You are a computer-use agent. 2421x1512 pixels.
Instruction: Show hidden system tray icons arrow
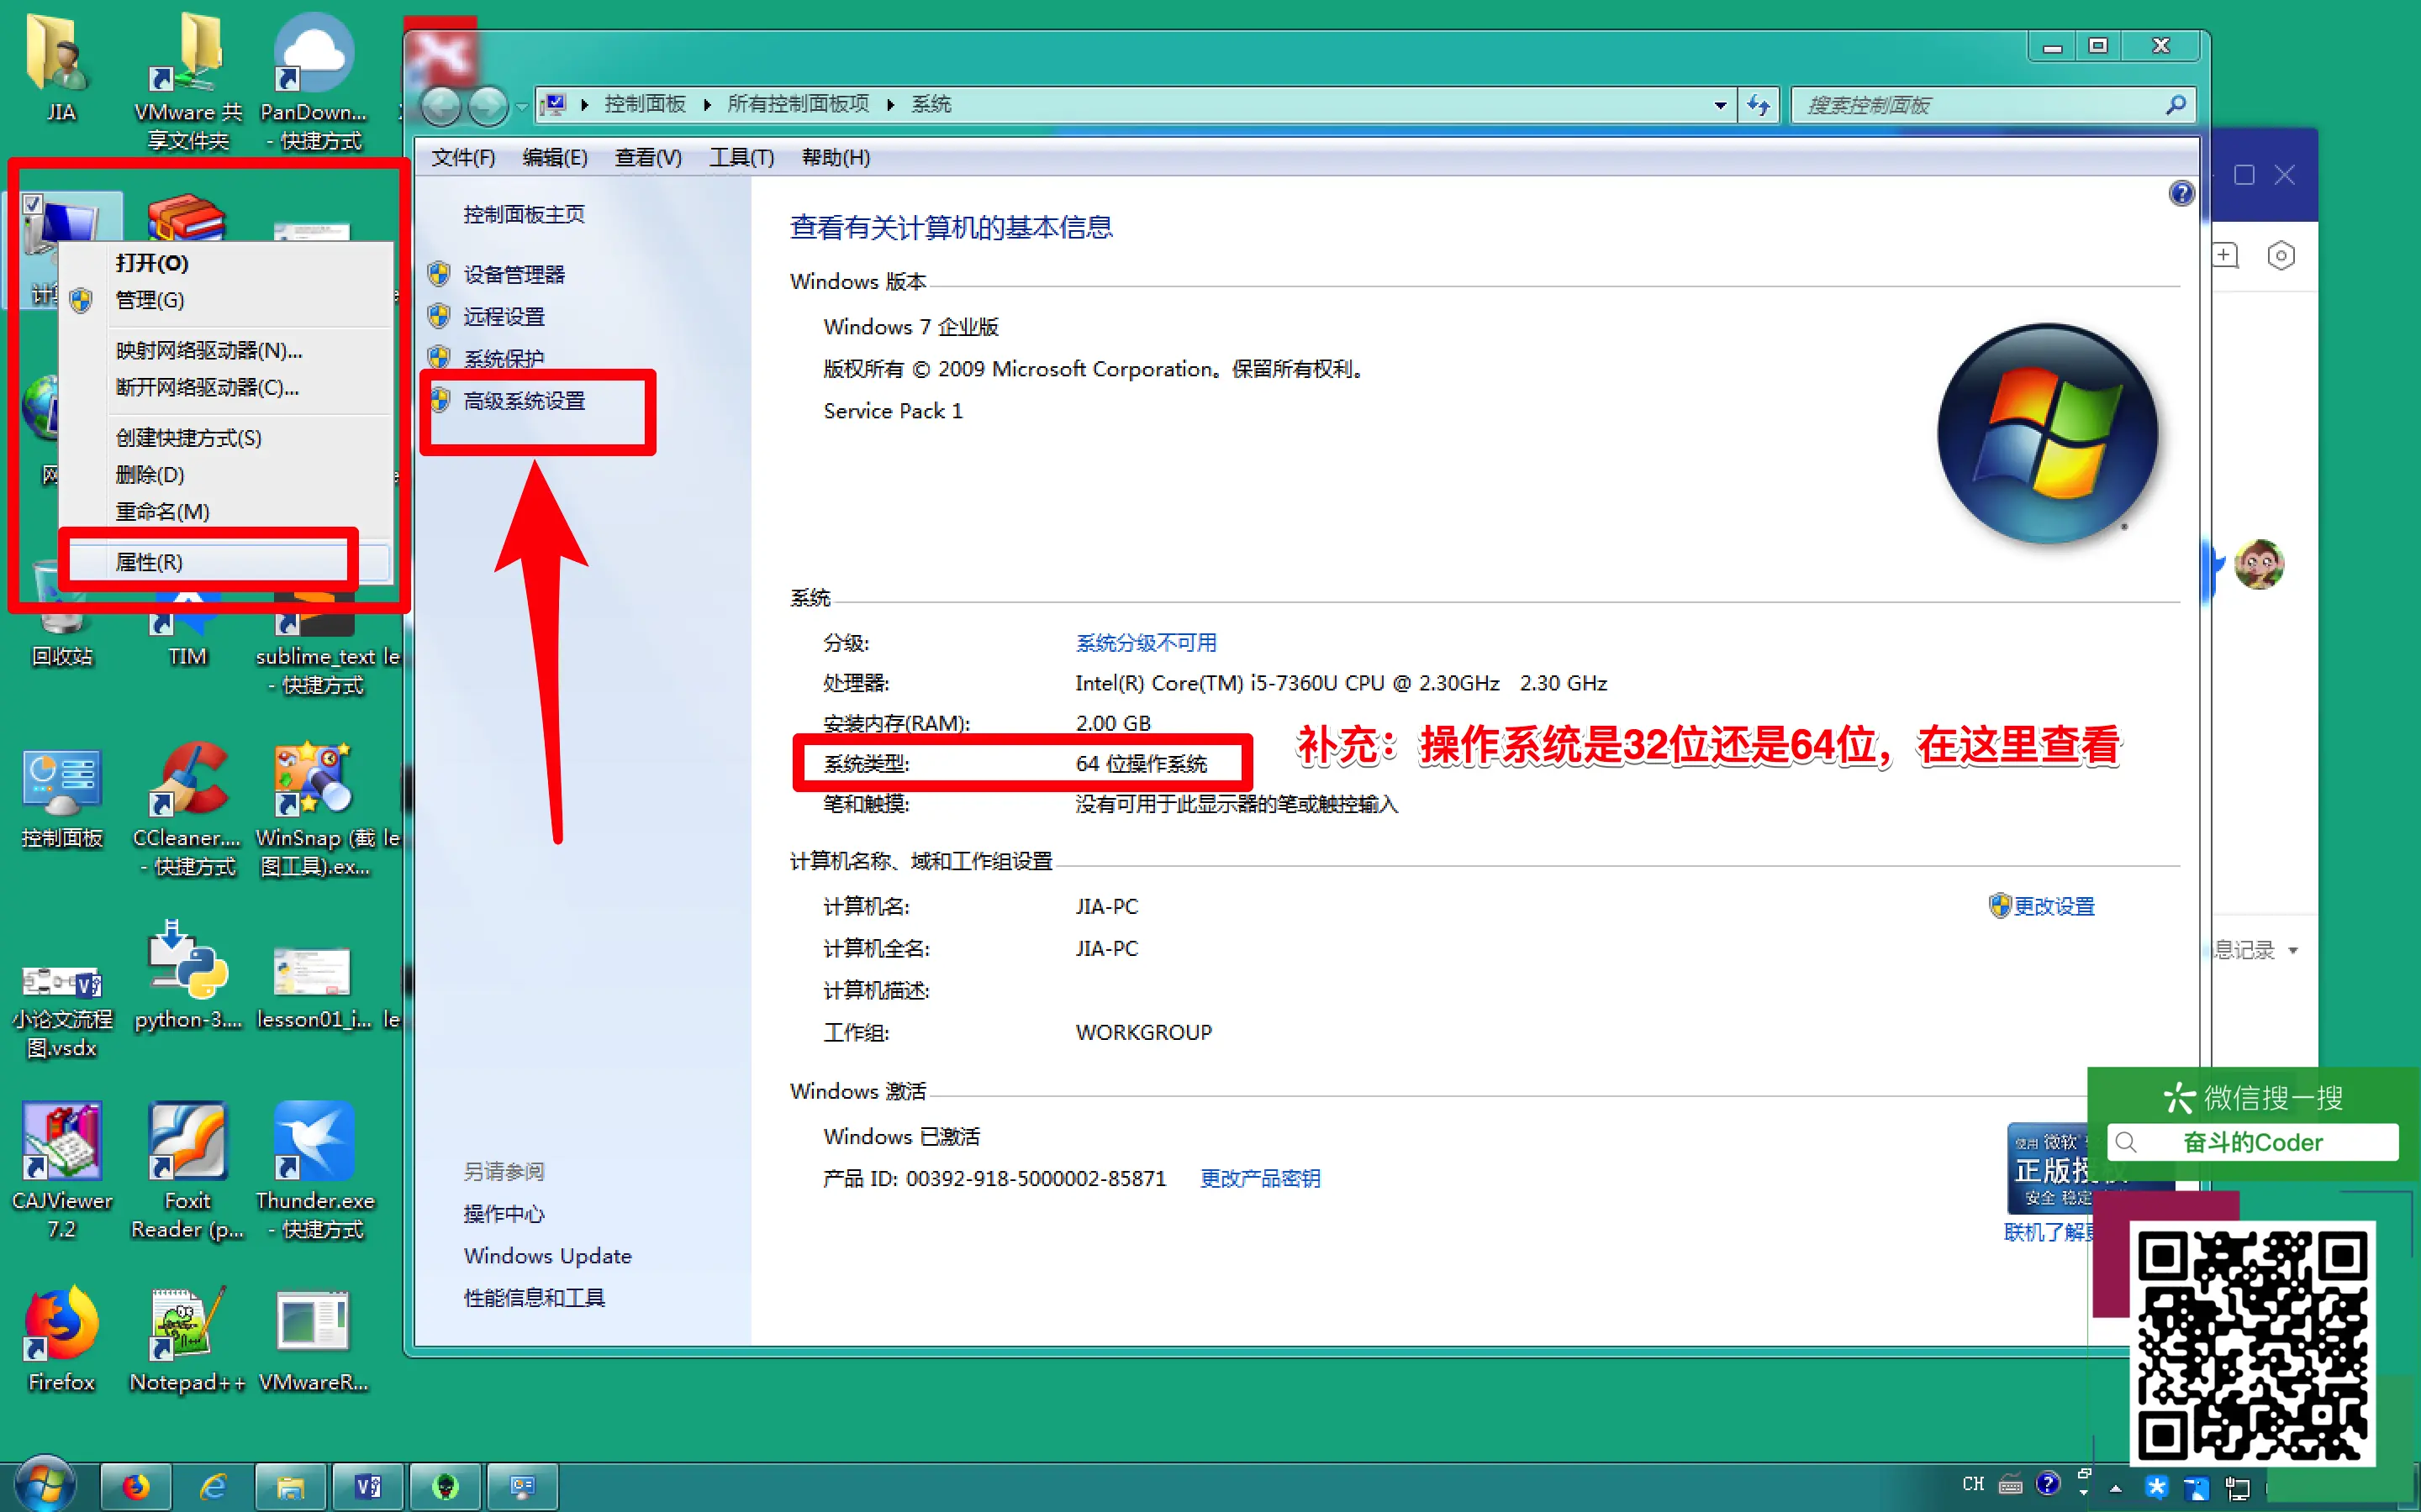click(x=2115, y=1488)
